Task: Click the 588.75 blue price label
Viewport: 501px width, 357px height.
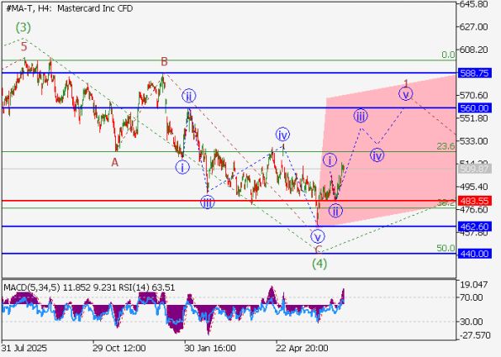Action: (x=474, y=73)
